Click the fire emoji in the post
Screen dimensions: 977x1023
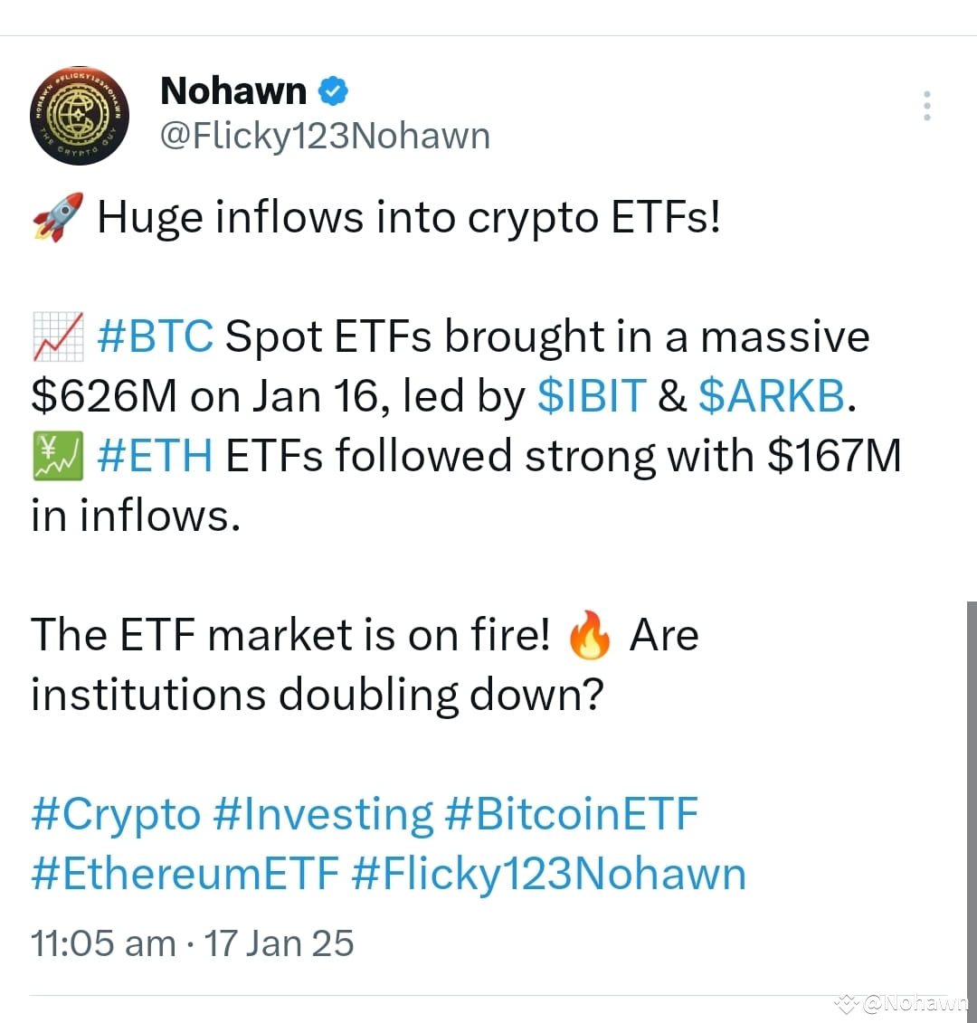click(590, 633)
